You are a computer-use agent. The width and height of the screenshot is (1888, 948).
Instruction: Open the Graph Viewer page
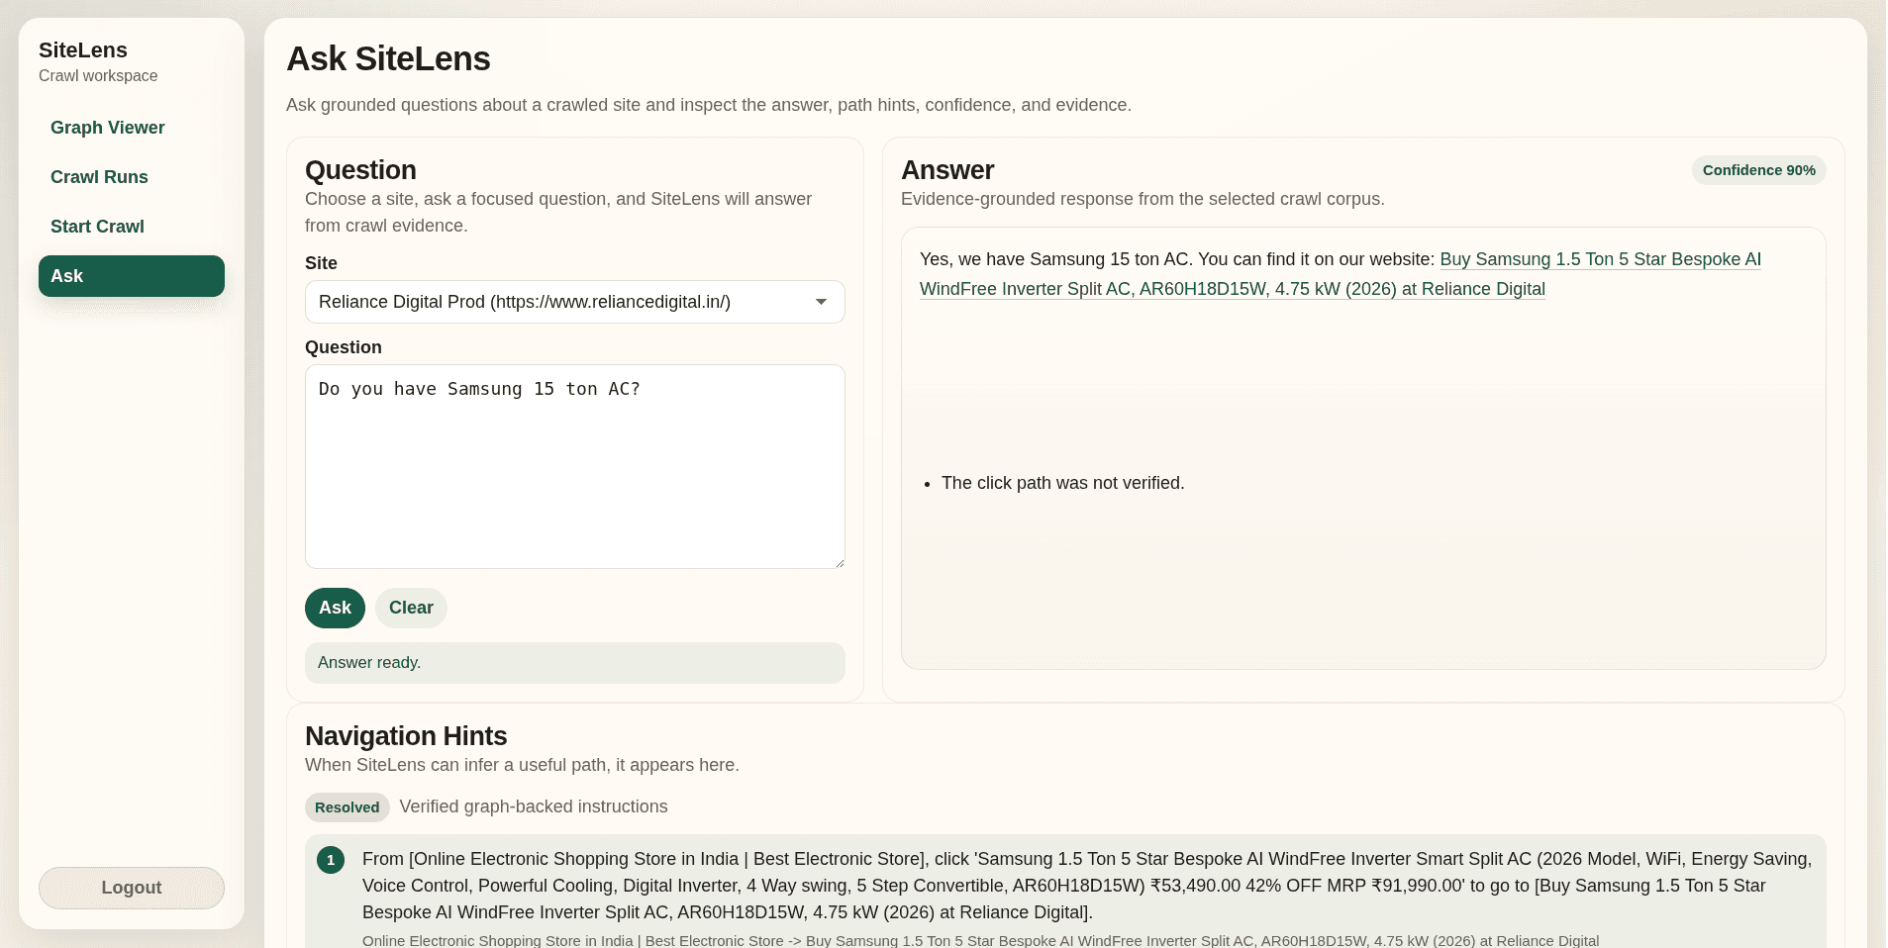pyautogui.click(x=108, y=128)
